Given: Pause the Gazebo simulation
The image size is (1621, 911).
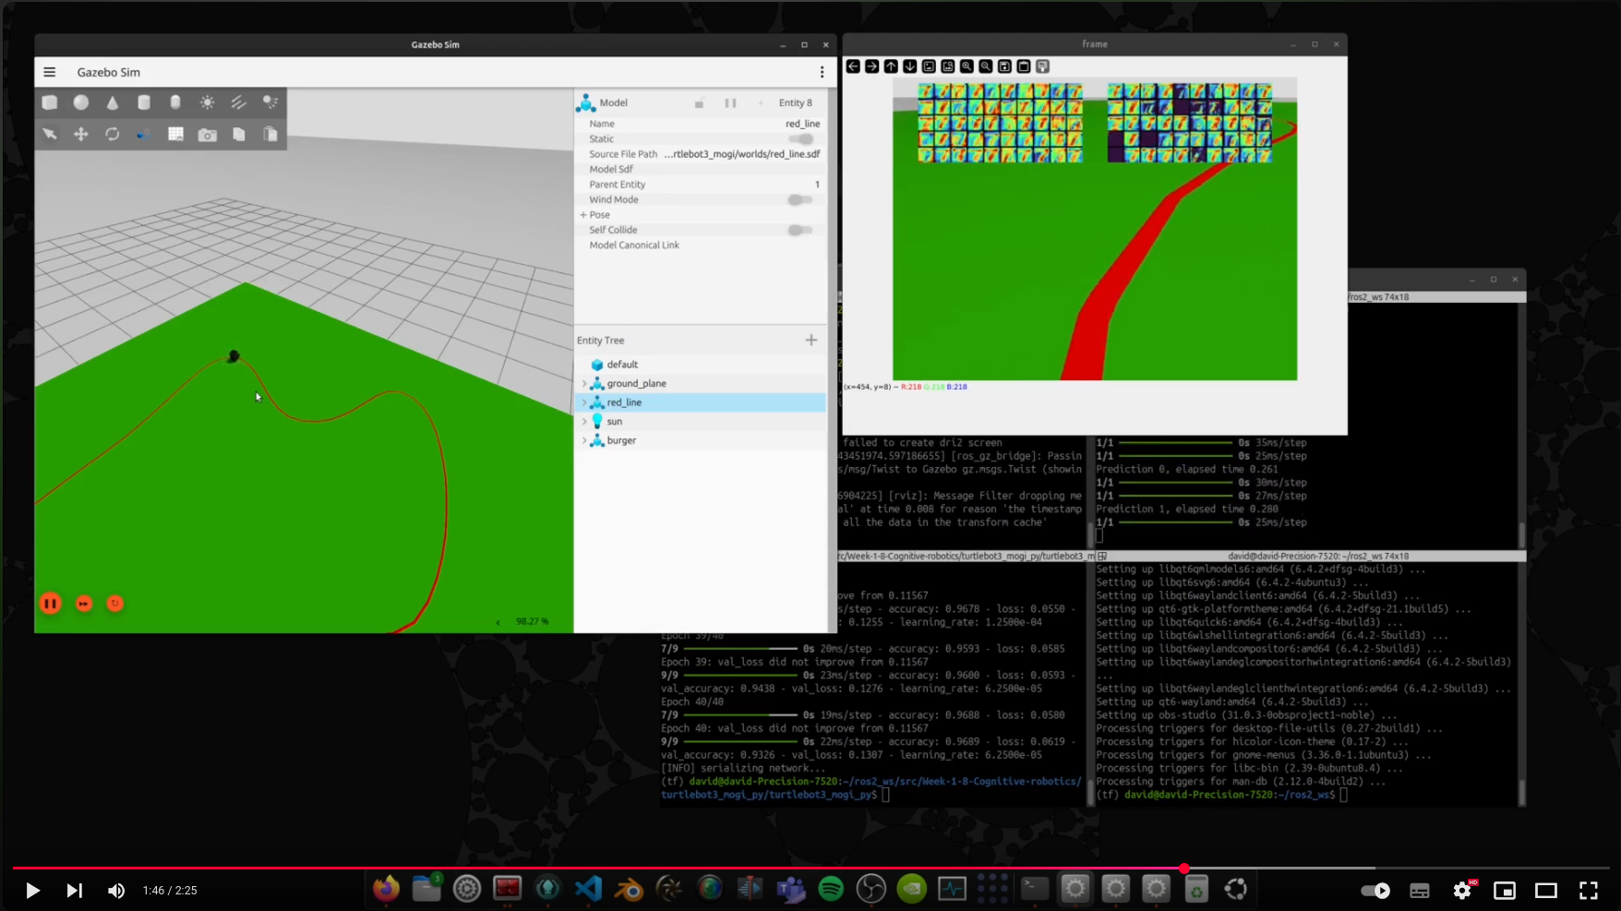Looking at the screenshot, I should (x=51, y=604).
